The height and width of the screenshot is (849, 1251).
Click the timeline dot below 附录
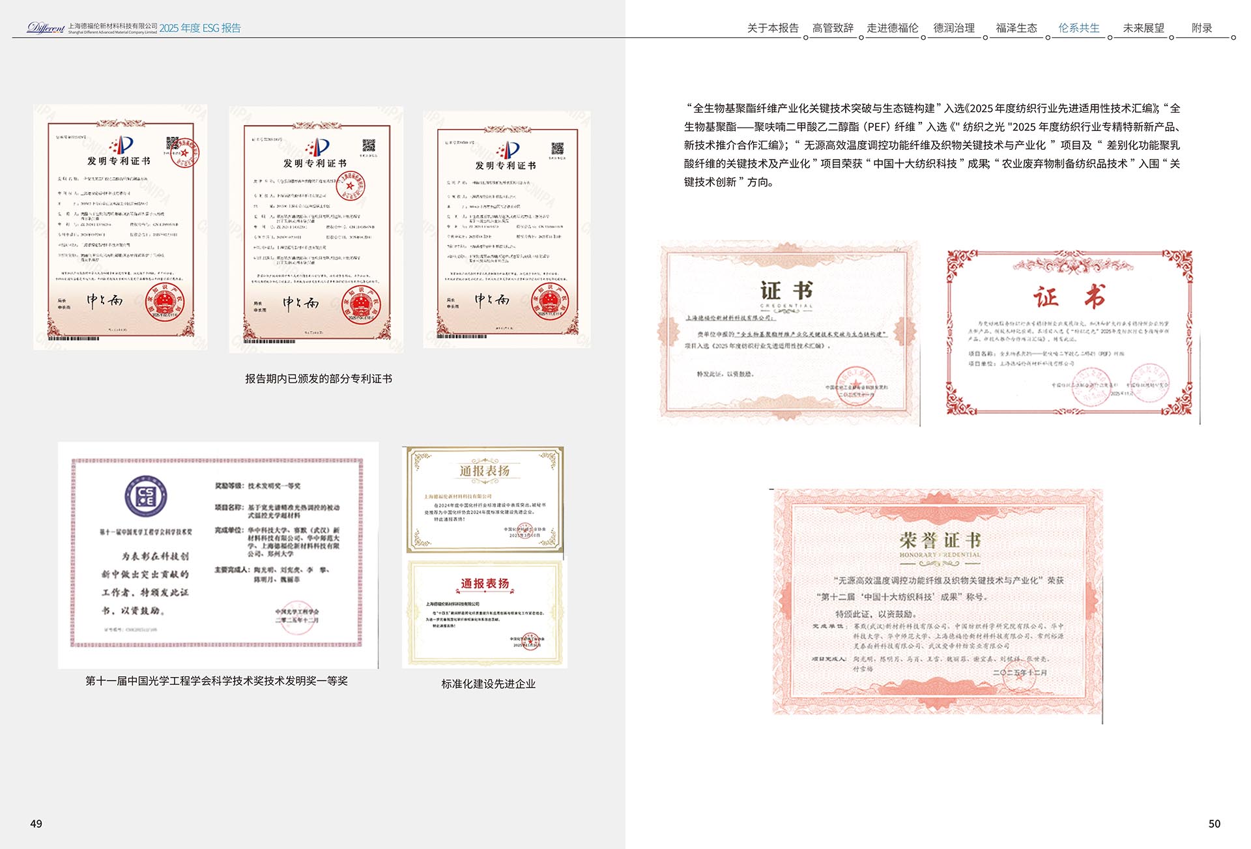[x=1233, y=38]
